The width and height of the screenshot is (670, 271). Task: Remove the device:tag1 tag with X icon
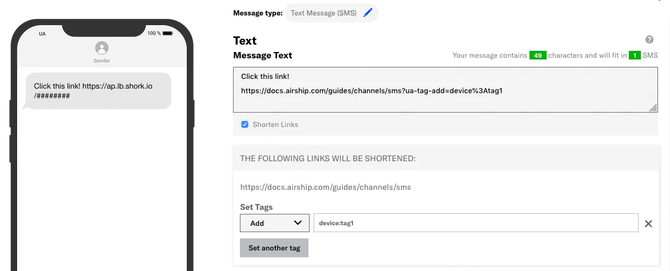pyautogui.click(x=648, y=224)
